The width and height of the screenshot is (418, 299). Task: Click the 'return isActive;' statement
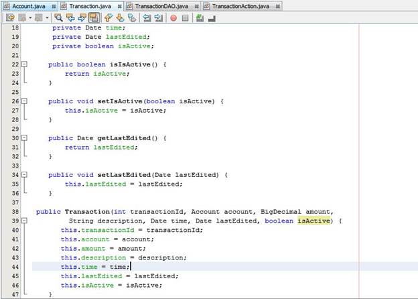[97, 74]
